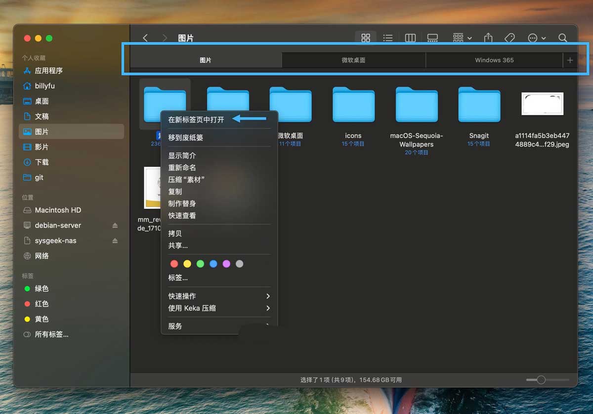Viewport: 593px width, 414px height.
Task: Select the gallery view icon
Action: click(x=432, y=38)
